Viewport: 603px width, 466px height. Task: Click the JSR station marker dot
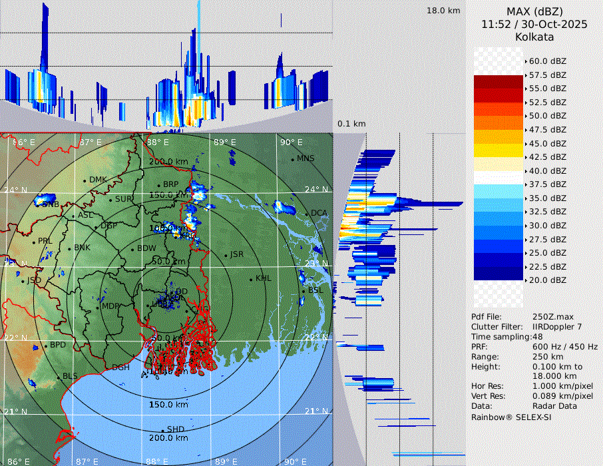[225, 255]
